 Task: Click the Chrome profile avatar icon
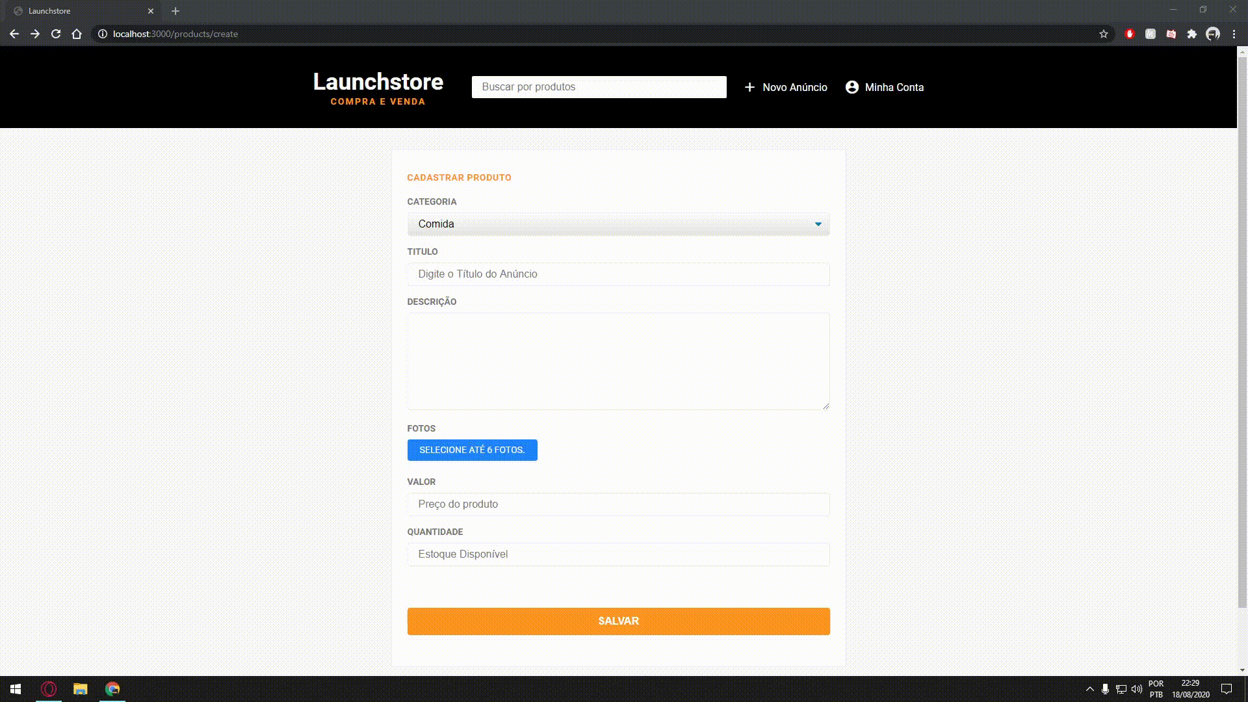click(x=1213, y=34)
